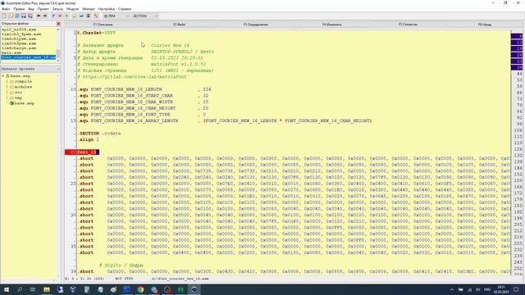Switch to the F1 Описание tab
The image size is (525, 295).
tap(103, 25)
